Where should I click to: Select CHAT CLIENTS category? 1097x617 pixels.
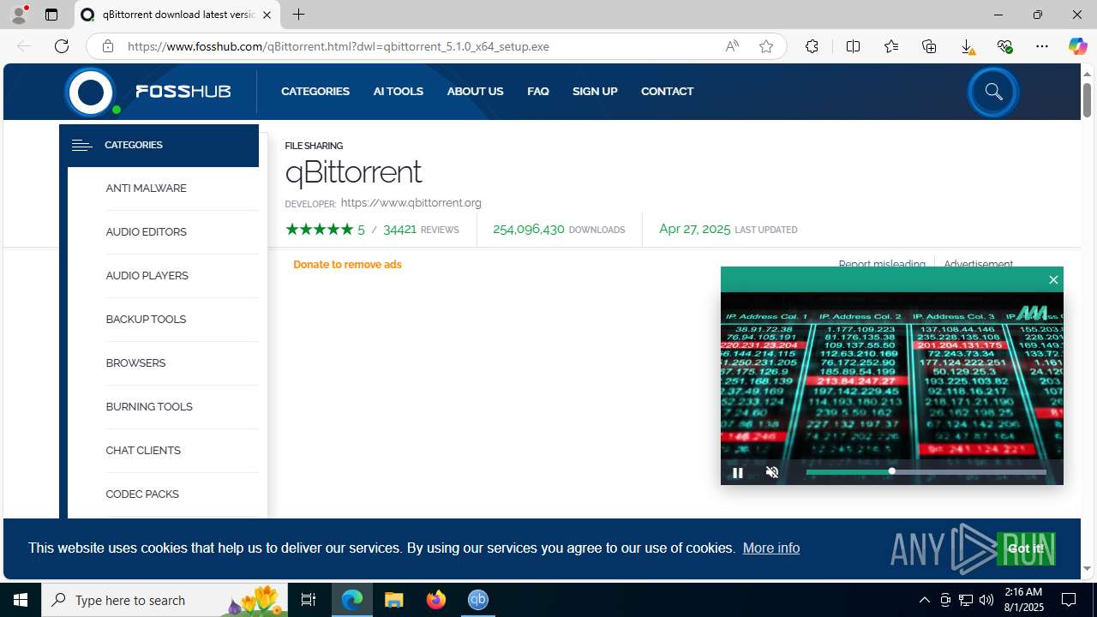143,451
